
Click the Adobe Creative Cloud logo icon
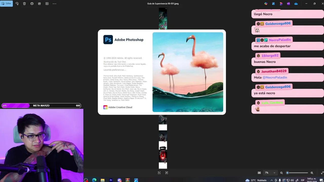click(105, 107)
